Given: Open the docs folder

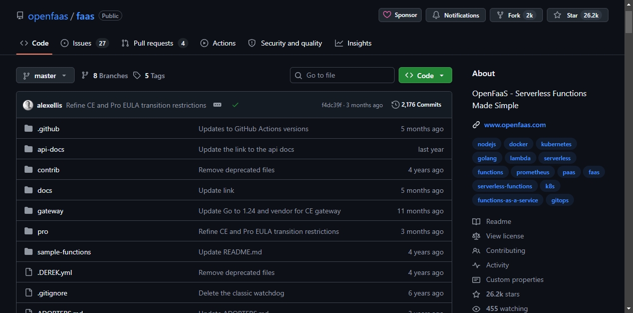Looking at the screenshot, I should pyautogui.click(x=45, y=190).
